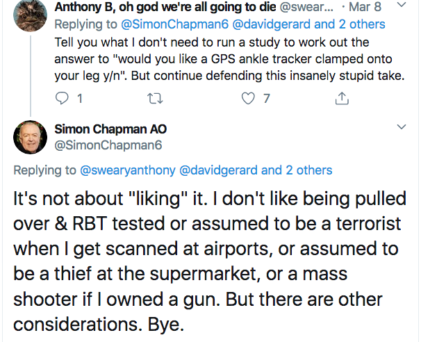Expand options chevron on Simon Chapman's tweet
This screenshot has width=421, height=342.
coord(401,127)
